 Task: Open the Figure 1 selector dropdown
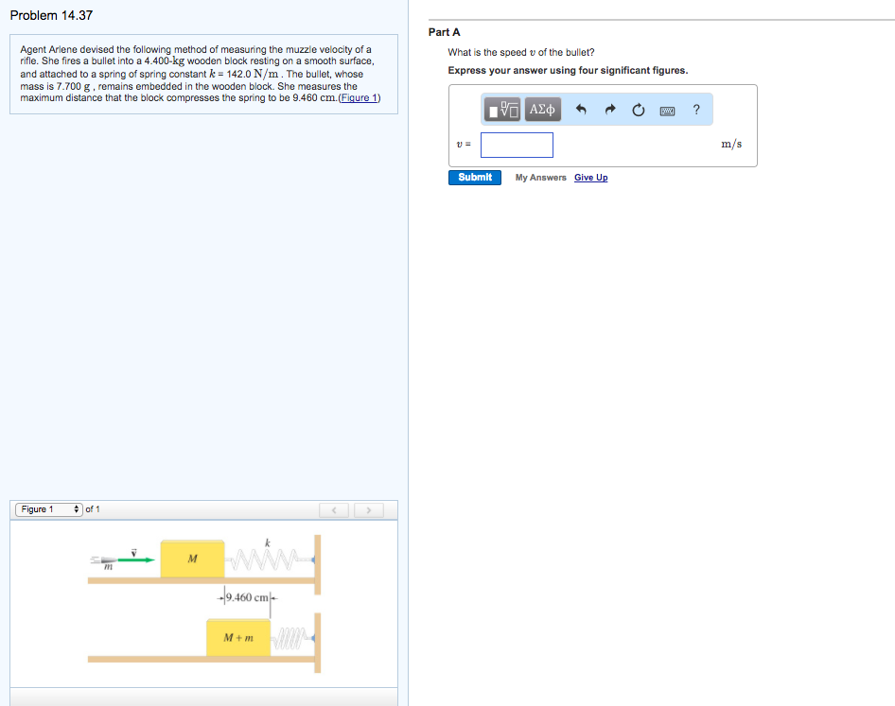point(47,508)
